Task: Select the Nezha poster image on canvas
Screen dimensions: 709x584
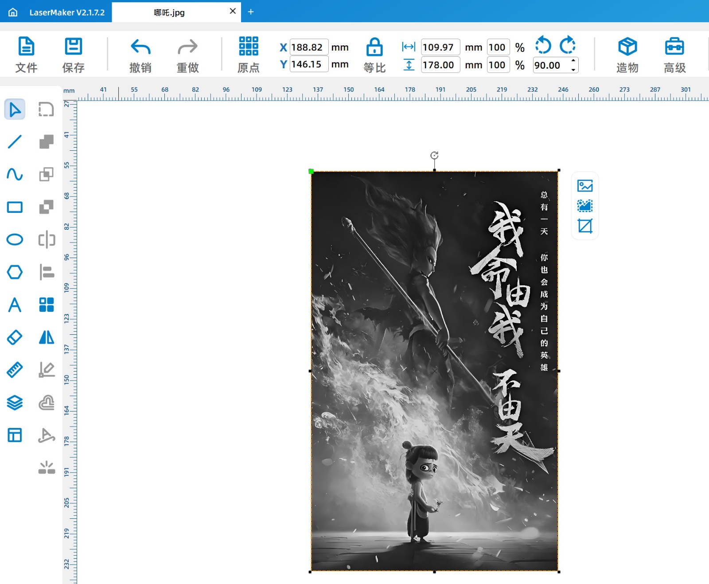Action: coord(434,371)
